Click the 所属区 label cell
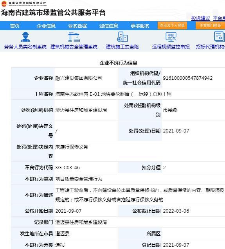The width and height of the screenshot is (225, 249). (140, 234)
